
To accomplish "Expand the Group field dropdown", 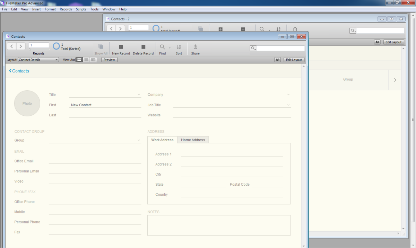I will click(138, 140).
